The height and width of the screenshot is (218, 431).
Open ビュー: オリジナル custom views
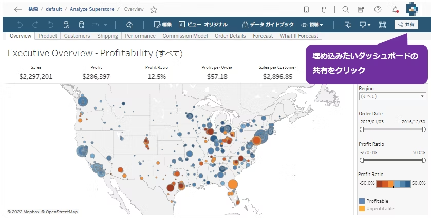[203, 25]
